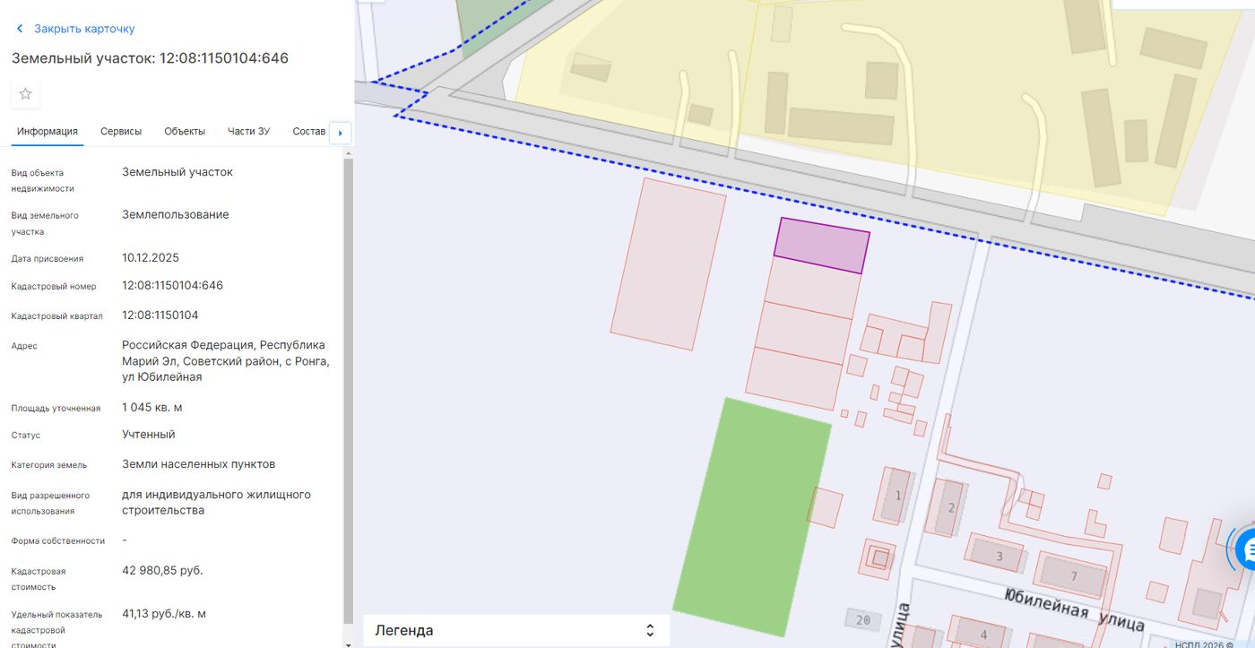Open the Объекты tab

coord(185,132)
